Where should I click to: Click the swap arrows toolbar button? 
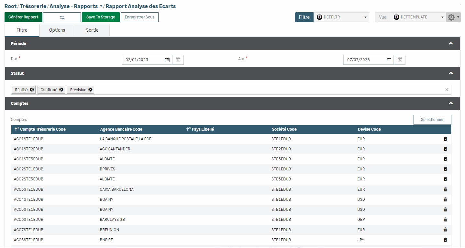click(x=62, y=17)
